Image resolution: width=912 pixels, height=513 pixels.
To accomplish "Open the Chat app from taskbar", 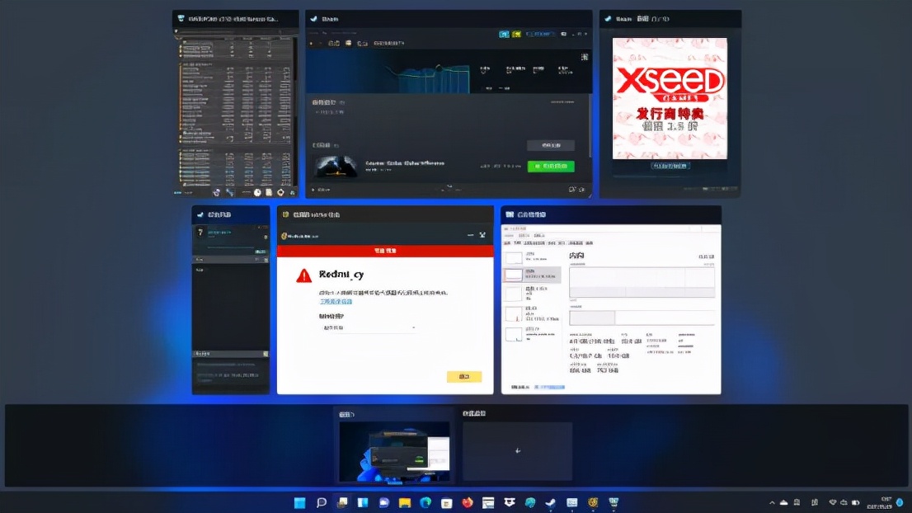I will click(x=384, y=502).
